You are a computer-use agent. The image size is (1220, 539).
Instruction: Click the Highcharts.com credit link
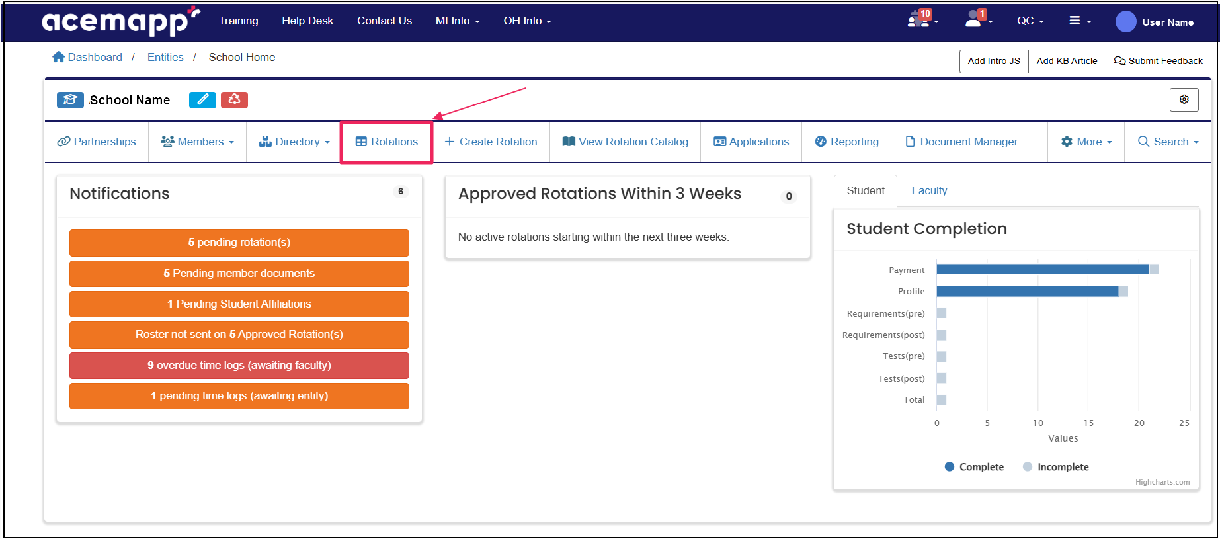click(1162, 483)
